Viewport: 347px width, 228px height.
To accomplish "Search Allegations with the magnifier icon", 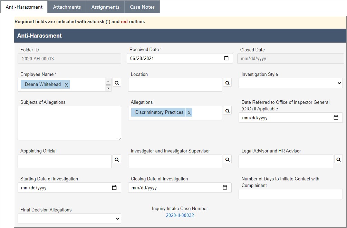I will pos(227,111).
